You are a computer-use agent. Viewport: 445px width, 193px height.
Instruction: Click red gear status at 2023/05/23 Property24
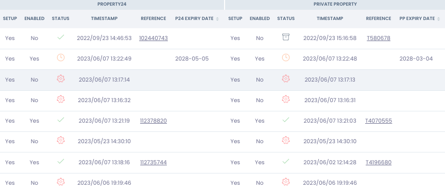[x=61, y=140]
